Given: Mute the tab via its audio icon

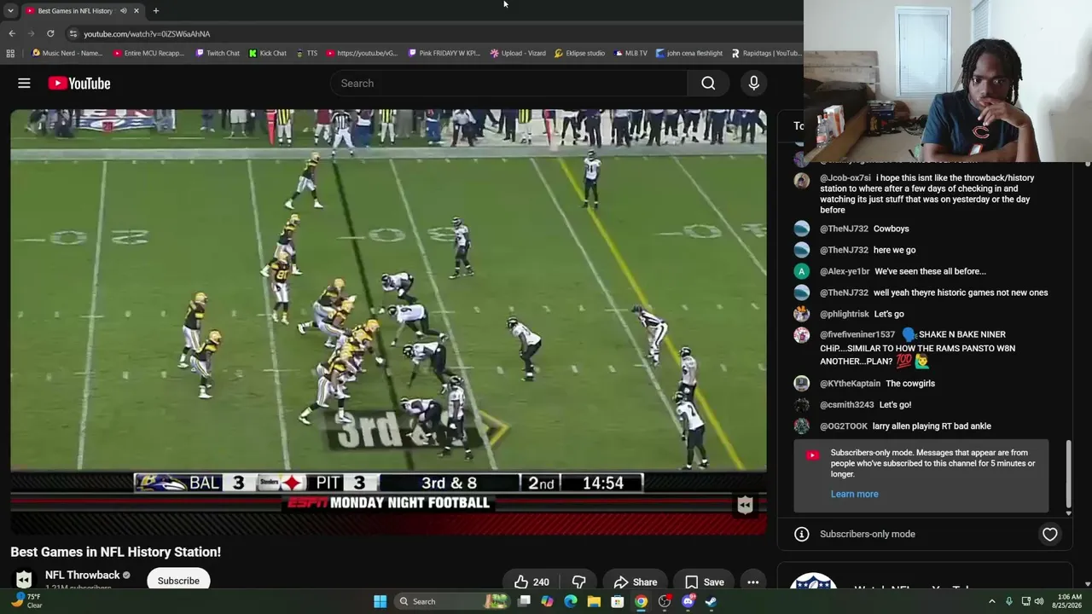Looking at the screenshot, I should coord(123,10).
